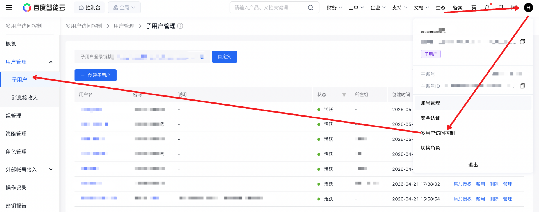Click the 主账号ID label
Image resolution: width=539 pixels, height=212 pixels.
pos(430,86)
